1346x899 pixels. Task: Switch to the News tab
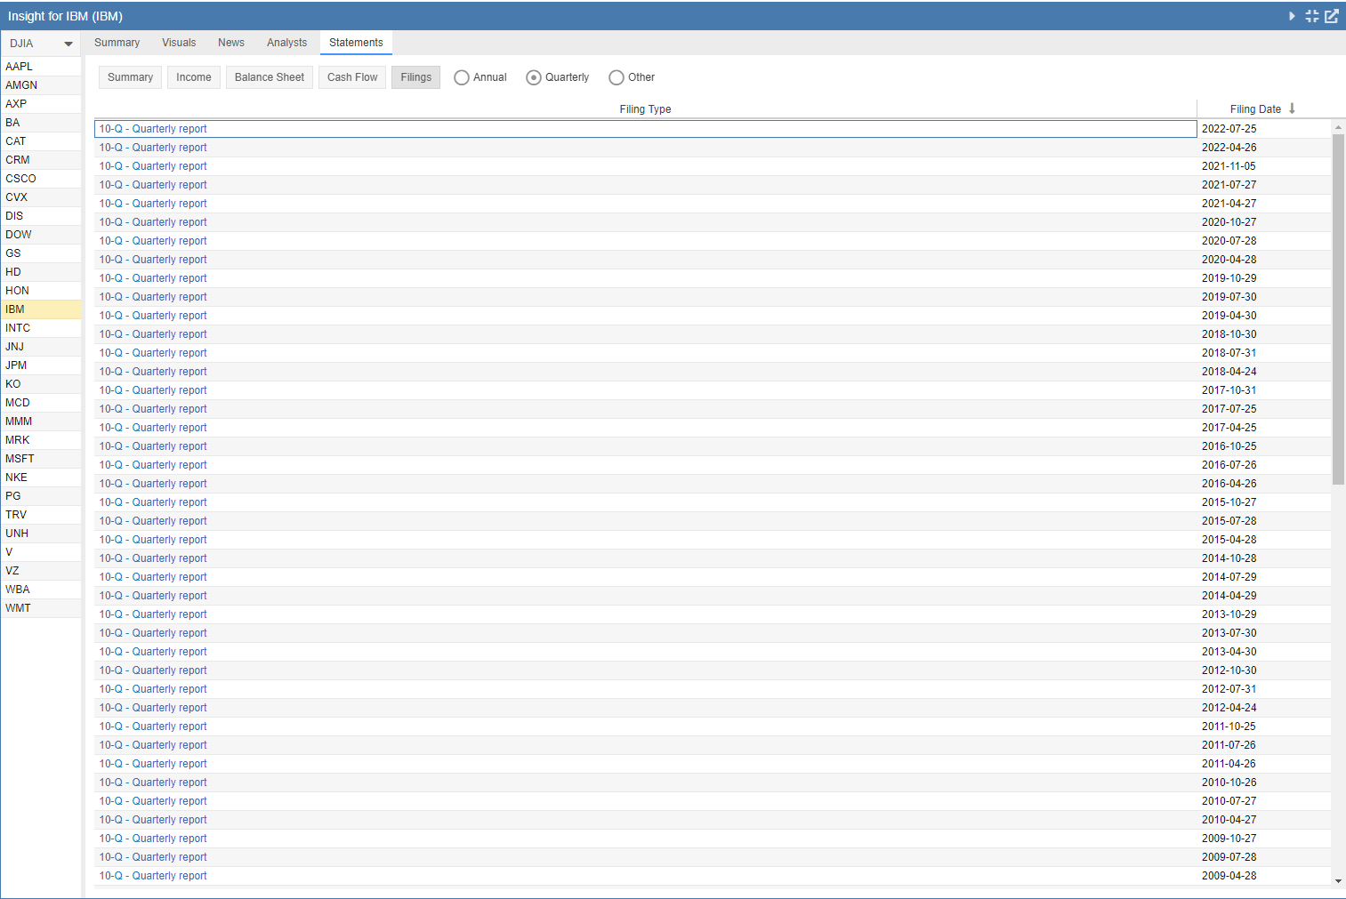coord(231,43)
